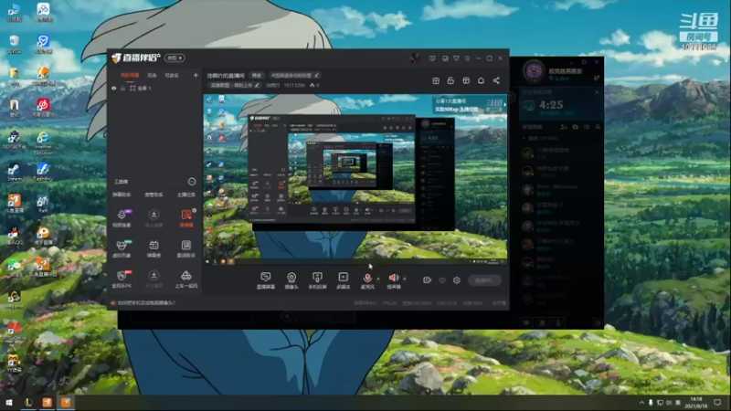The height and width of the screenshot is (411, 731).
Task: Toggle the lock on 全屏 1 source
Action: click(x=123, y=88)
